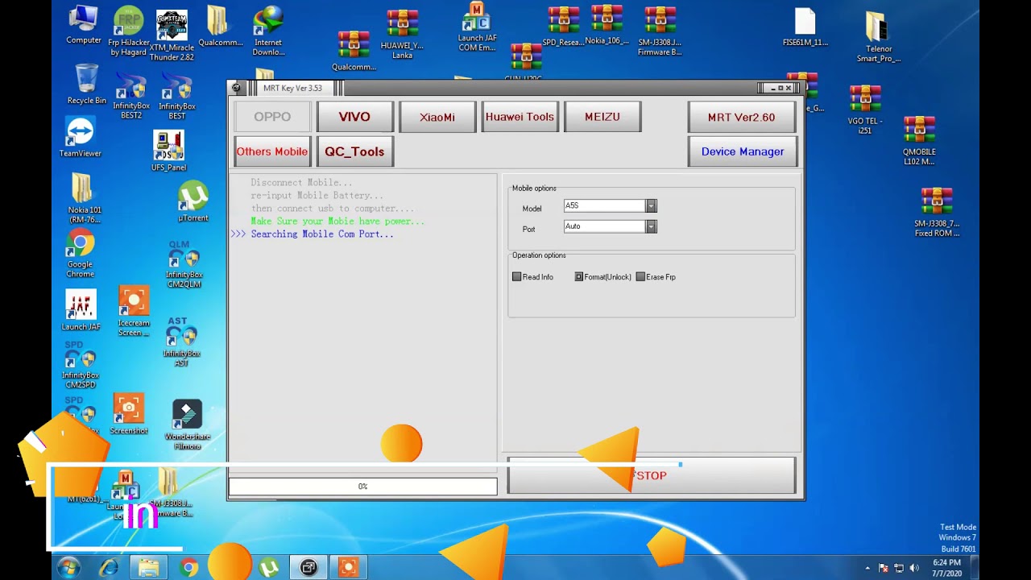1031x580 pixels.
Task: Select the Google Chrome desktop icon
Action: click(80, 254)
